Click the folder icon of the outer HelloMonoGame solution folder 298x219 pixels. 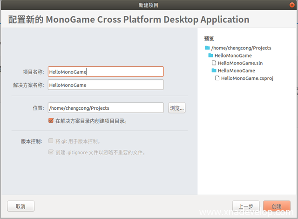point(210,55)
